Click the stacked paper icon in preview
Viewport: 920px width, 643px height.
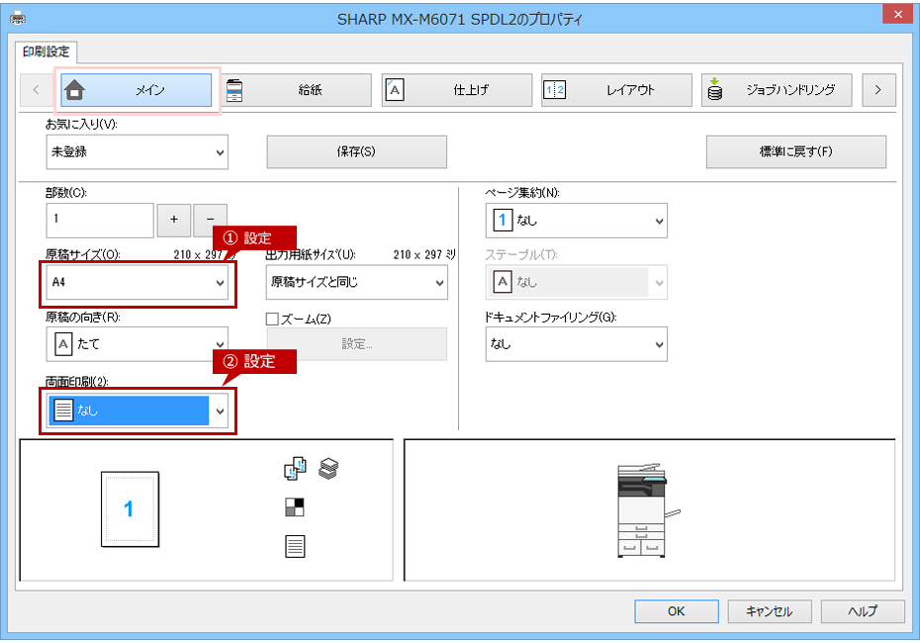[x=328, y=468]
